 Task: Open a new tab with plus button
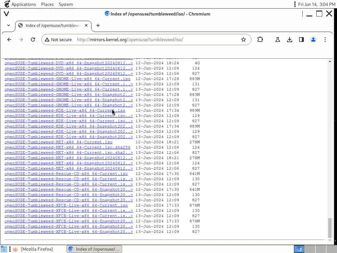(x=98, y=25)
